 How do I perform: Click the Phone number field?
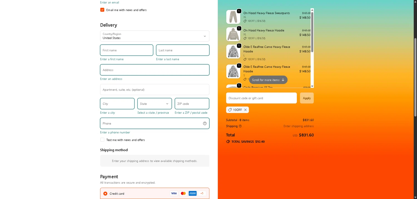coord(155,123)
